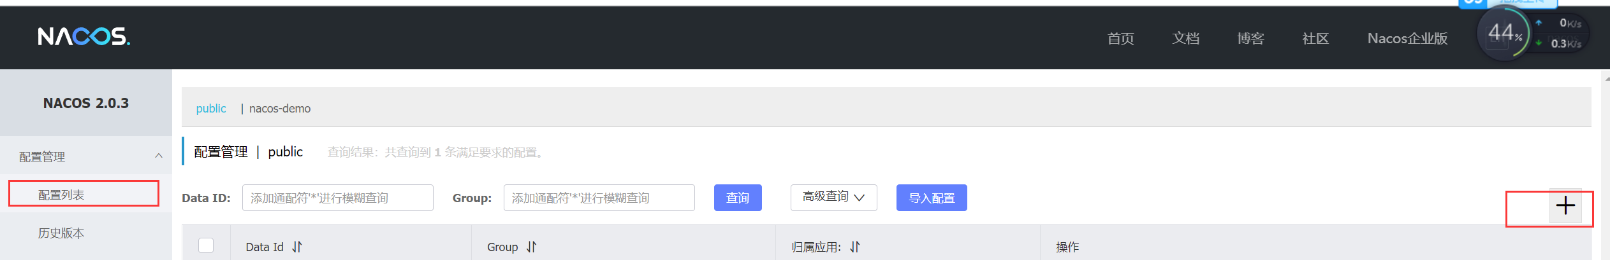Click the NACOS logo
Image resolution: width=1610 pixels, height=260 pixels.
point(84,37)
